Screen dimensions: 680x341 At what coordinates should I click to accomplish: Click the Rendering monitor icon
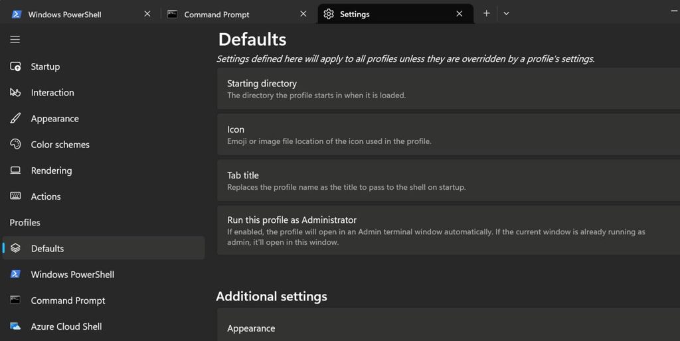point(15,170)
